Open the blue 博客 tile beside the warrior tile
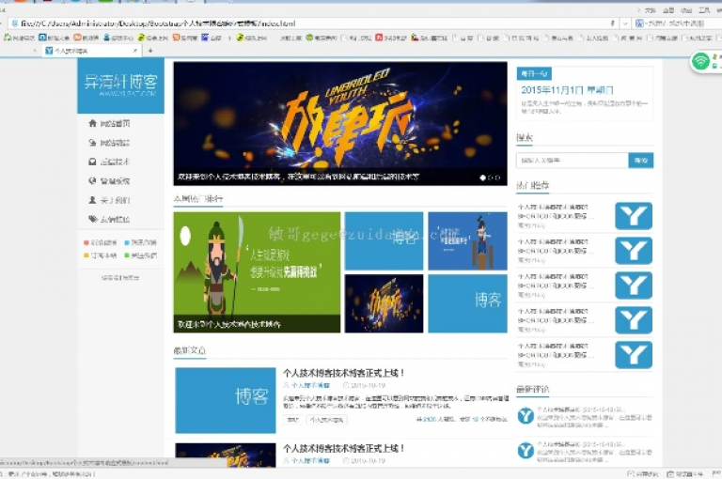This screenshot has height=479, width=722. coord(384,241)
